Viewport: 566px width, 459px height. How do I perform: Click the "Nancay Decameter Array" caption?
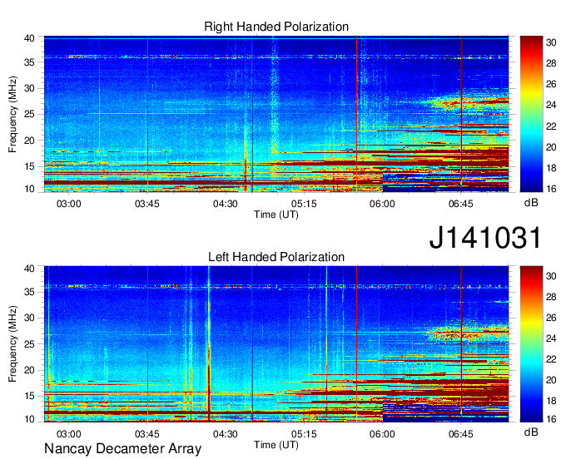point(122,448)
